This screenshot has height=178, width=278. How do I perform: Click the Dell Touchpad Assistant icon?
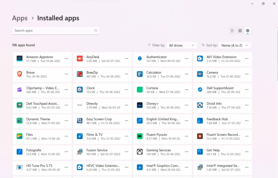coord(20,105)
